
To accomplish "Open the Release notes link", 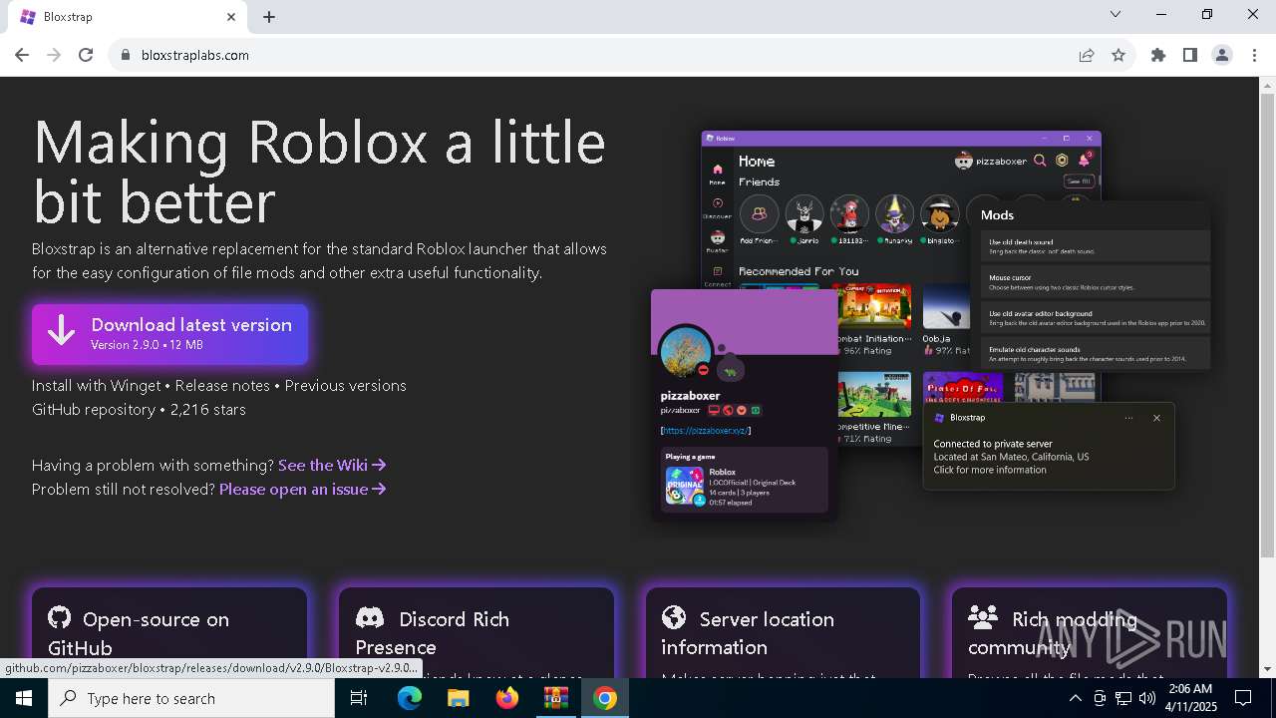I will pyautogui.click(x=222, y=386).
